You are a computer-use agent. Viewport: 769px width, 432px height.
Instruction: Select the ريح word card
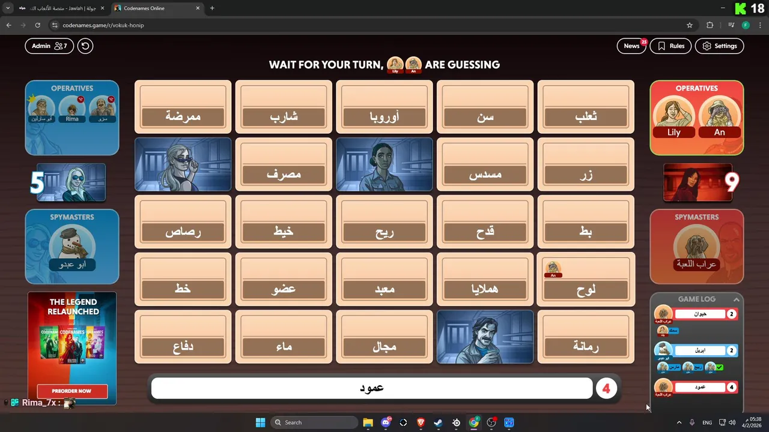click(x=384, y=222)
